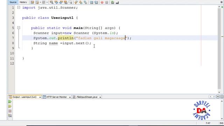This screenshot has width=224, height=126.
Task: Click the main method name on line 5
Action: [x=78, y=28]
